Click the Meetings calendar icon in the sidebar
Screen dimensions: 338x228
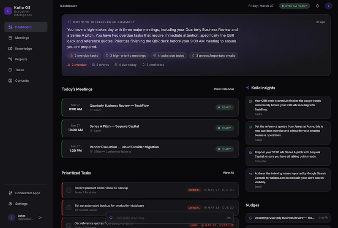click(x=10, y=38)
